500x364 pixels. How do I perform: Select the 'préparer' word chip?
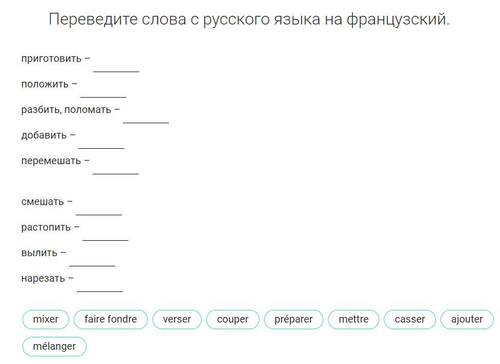point(294,319)
